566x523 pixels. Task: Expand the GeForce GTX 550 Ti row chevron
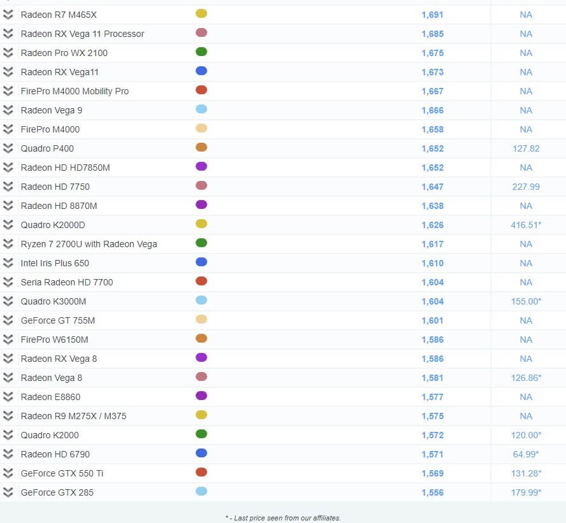click(x=8, y=473)
